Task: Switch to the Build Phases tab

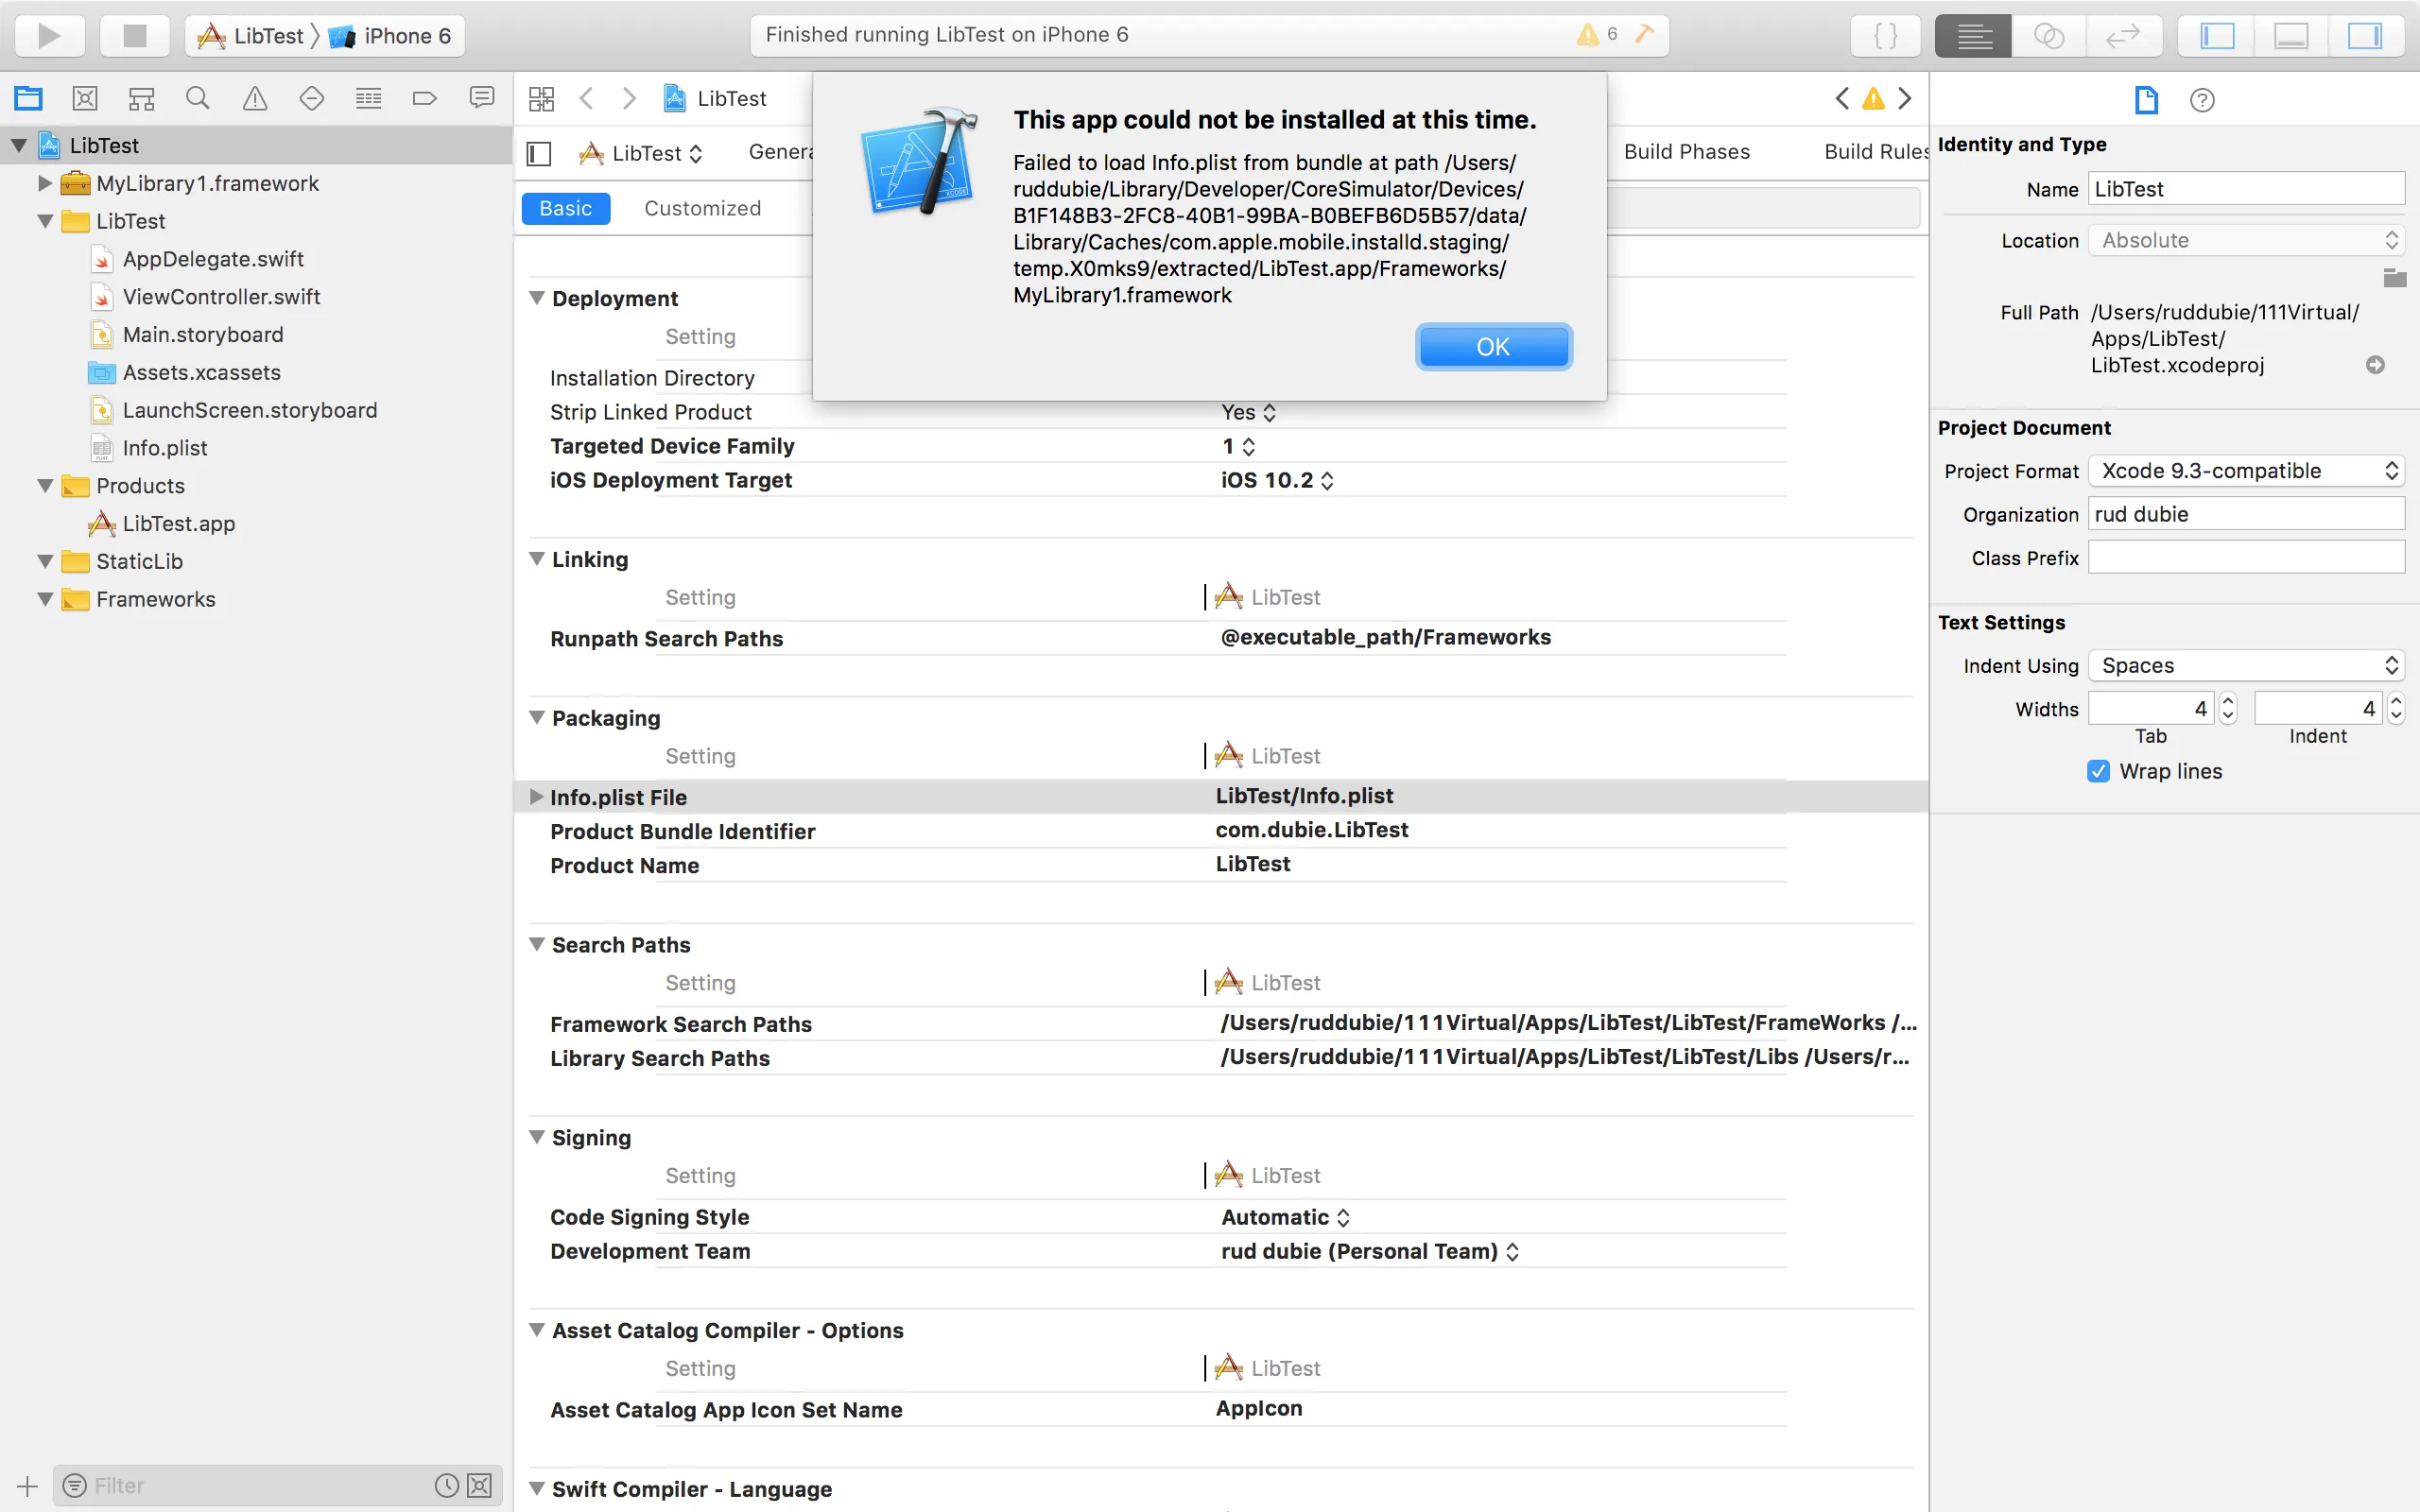Action: click(1686, 152)
